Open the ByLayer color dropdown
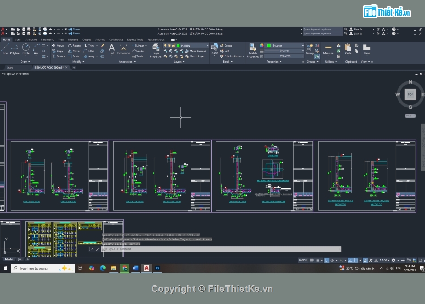The width and height of the screenshot is (425, 304). coord(302,45)
